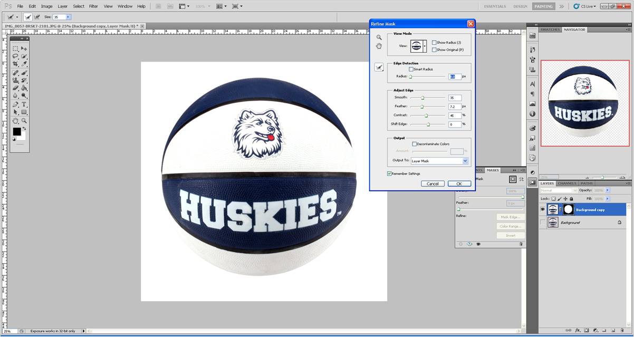Click the Eyedropper tool in the toolbox
Viewport: 634px width, 337px height.
pyautogui.click(x=24, y=64)
